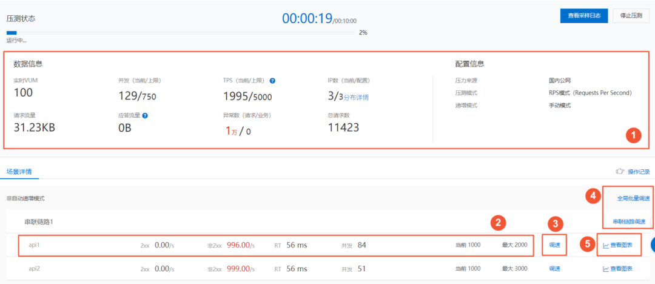The image size is (655, 284).
Task: Click 调速 for api2
Action: [554, 268]
